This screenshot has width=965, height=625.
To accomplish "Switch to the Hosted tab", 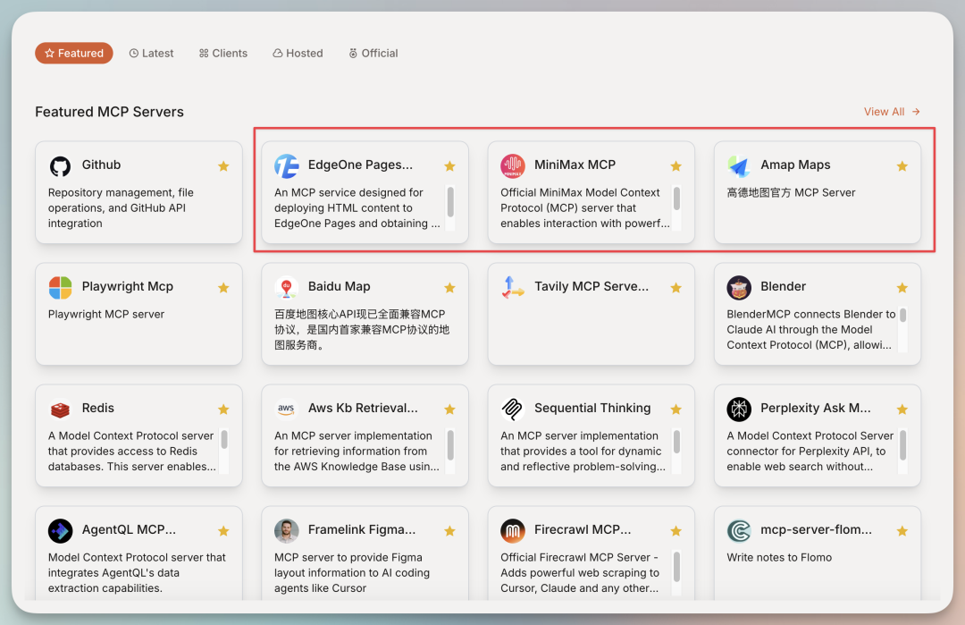I will [x=298, y=53].
